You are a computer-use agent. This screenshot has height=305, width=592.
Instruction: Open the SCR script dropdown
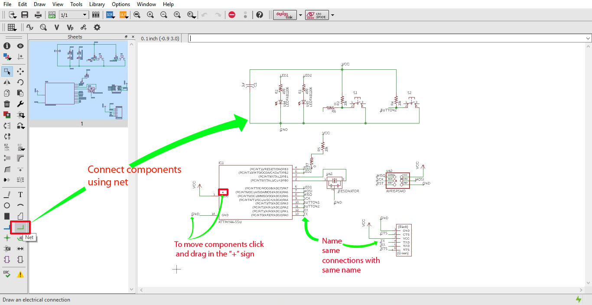(110, 15)
